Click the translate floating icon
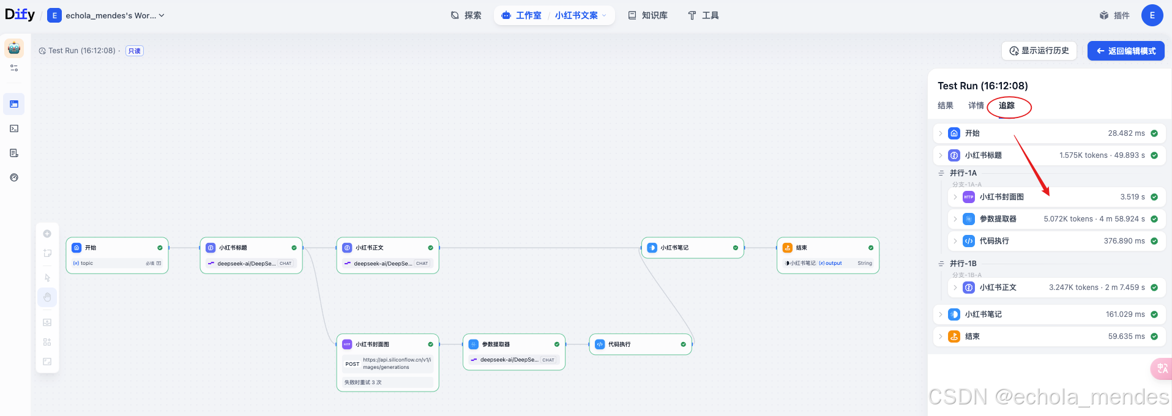 tap(1161, 368)
